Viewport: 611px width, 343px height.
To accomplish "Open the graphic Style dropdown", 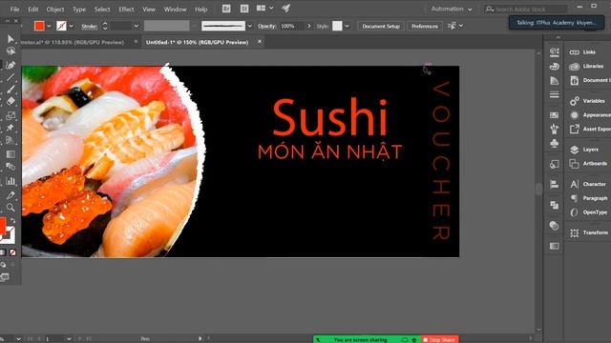I will click(x=347, y=26).
